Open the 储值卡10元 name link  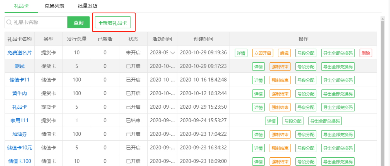(x=20, y=148)
